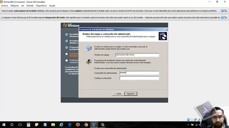The image size is (229, 128).
Task: Switch to the VirtualBox taskbar icon
Action: [94, 125]
